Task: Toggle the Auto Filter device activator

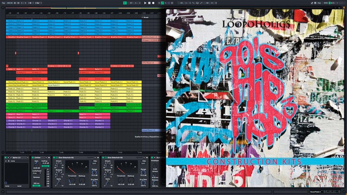Action: pyautogui.click(x=152, y=157)
